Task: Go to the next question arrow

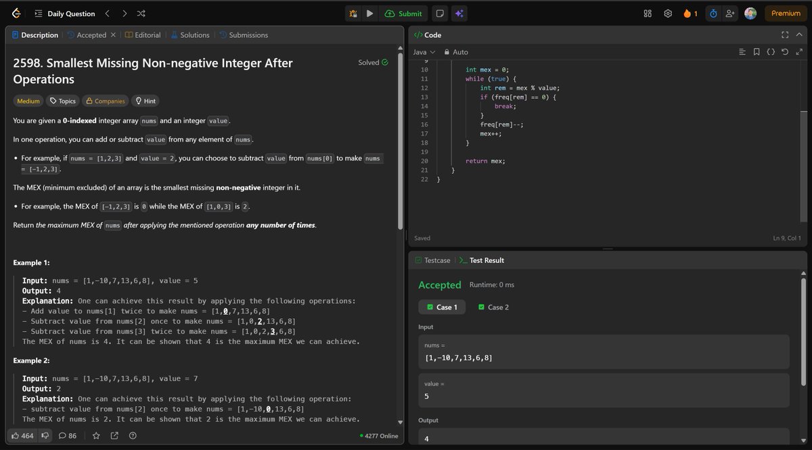Action: (x=125, y=14)
